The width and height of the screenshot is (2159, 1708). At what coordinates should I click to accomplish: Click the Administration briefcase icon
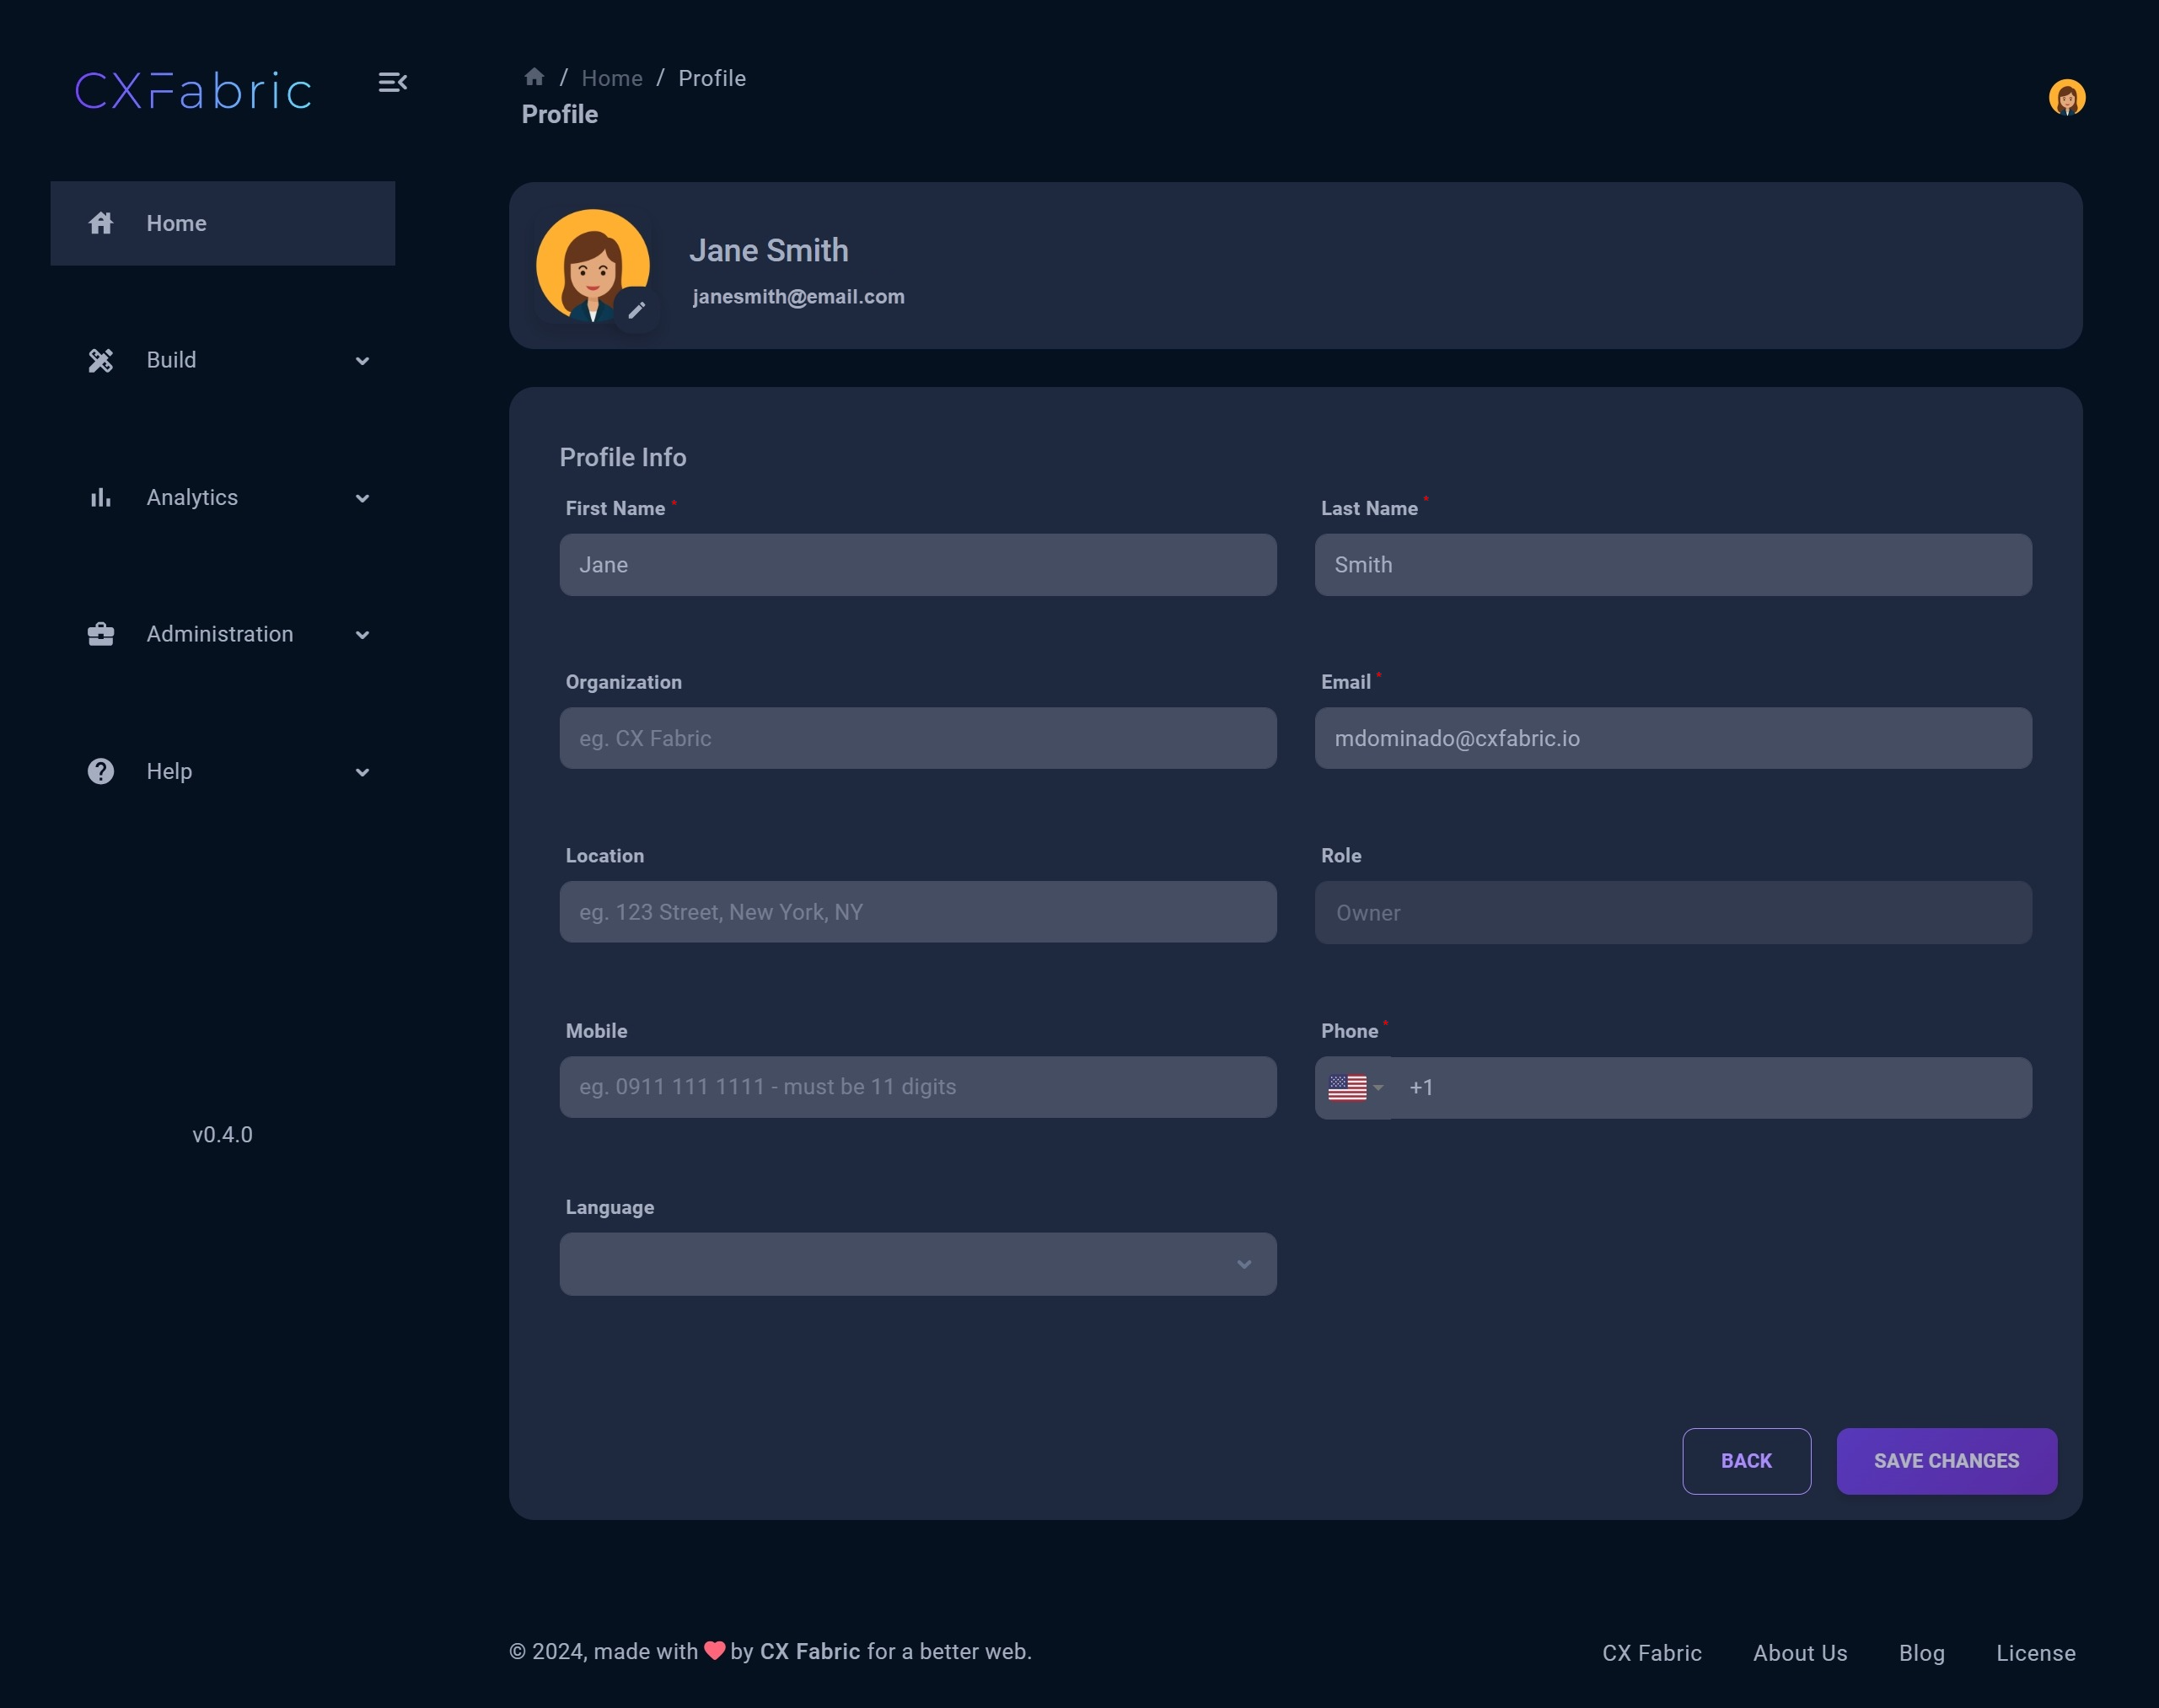click(x=101, y=634)
